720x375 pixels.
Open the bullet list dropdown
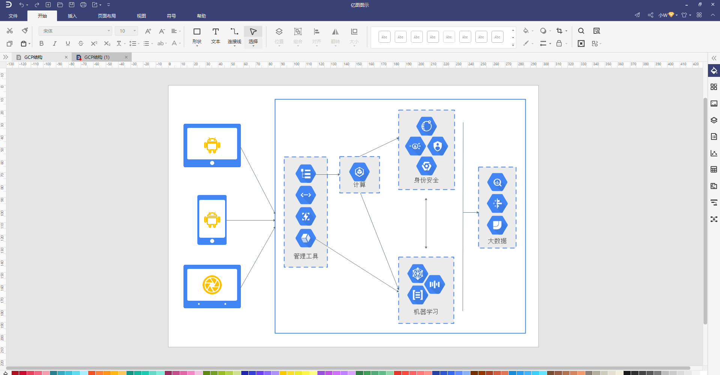(148, 43)
